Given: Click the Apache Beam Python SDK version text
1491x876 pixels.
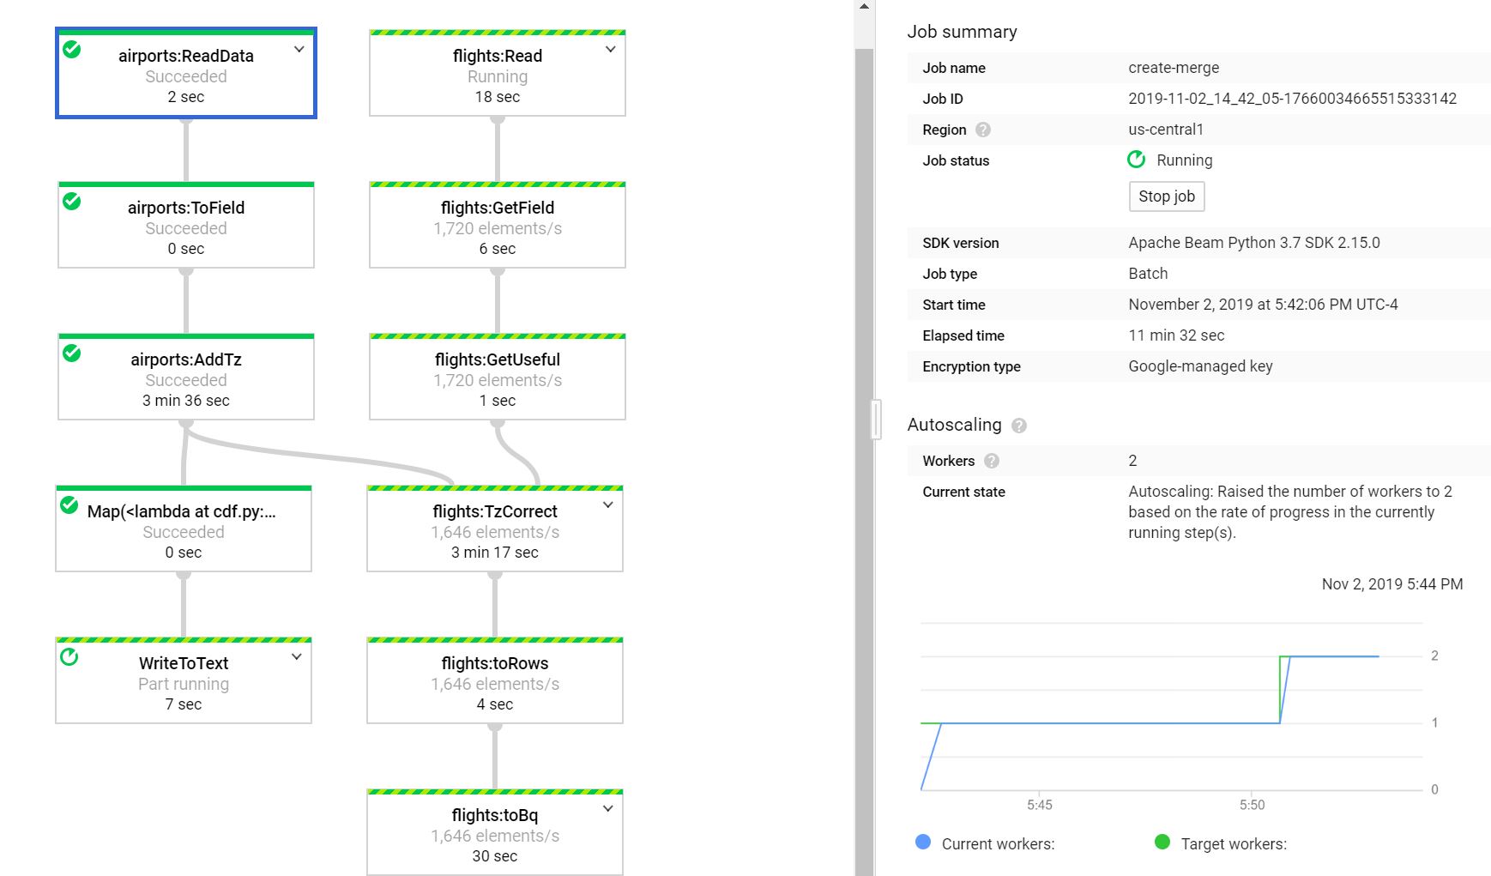Looking at the screenshot, I should click(1254, 243).
